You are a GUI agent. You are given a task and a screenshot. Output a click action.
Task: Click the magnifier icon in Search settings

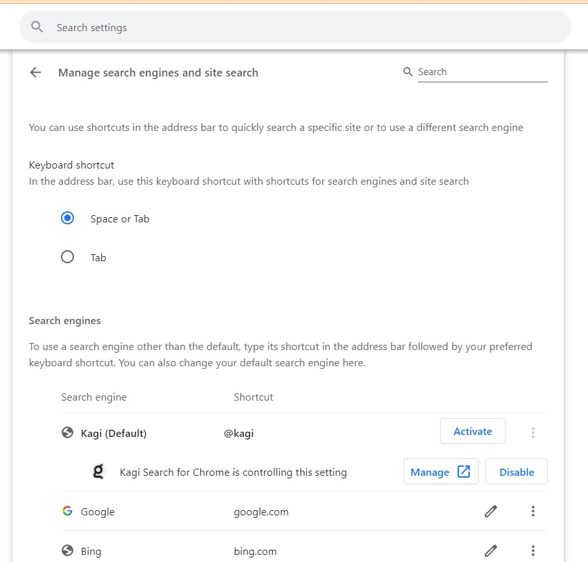point(38,27)
